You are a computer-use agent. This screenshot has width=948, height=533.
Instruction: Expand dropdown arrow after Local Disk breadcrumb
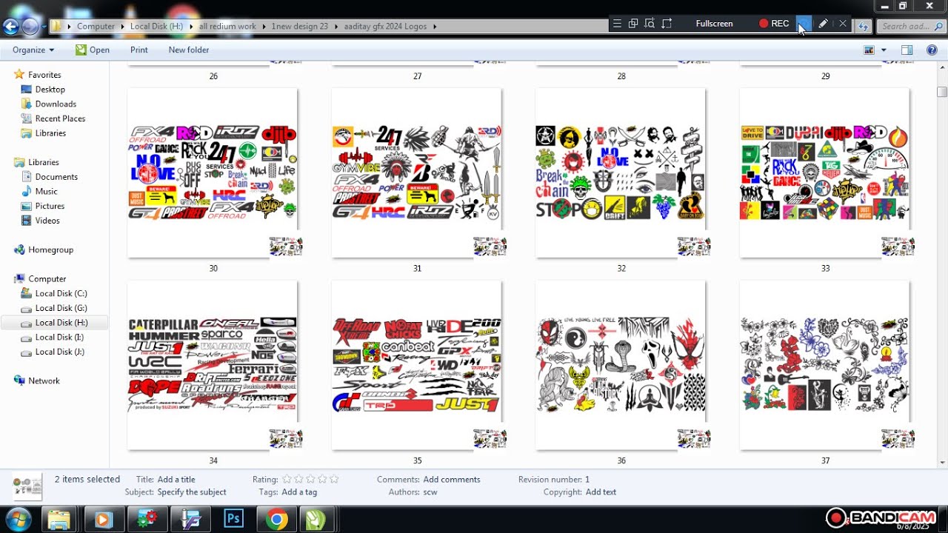[x=191, y=27]
